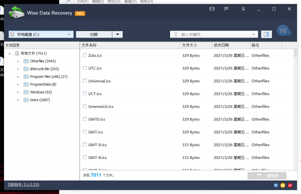The width and height of the screenshot is (301, 194).
Task: Select the Otherfiles (3943) folder label
Action: point(43,61)
